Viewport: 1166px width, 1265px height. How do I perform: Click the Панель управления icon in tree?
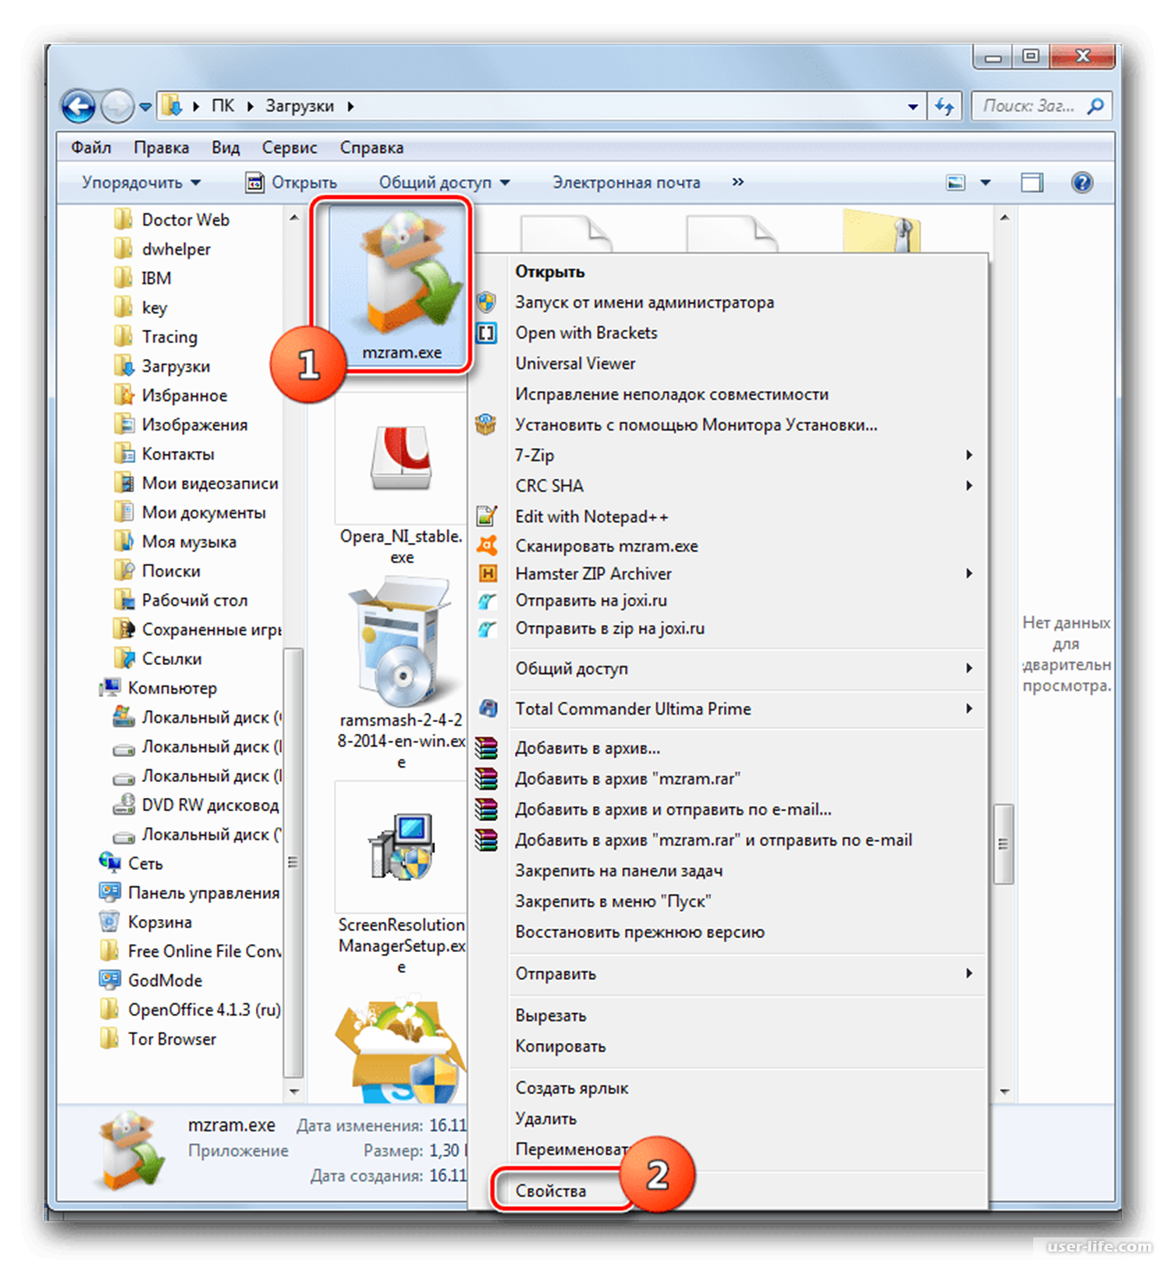pos(110,892)
